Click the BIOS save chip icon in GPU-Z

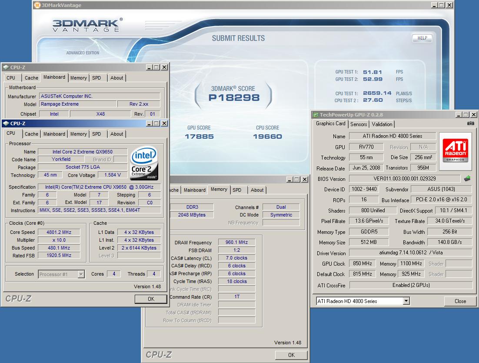(x=467, y=178)
